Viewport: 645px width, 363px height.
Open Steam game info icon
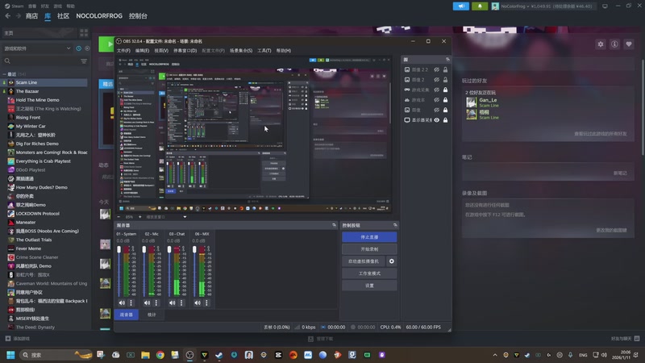click(x=614, y=44)
